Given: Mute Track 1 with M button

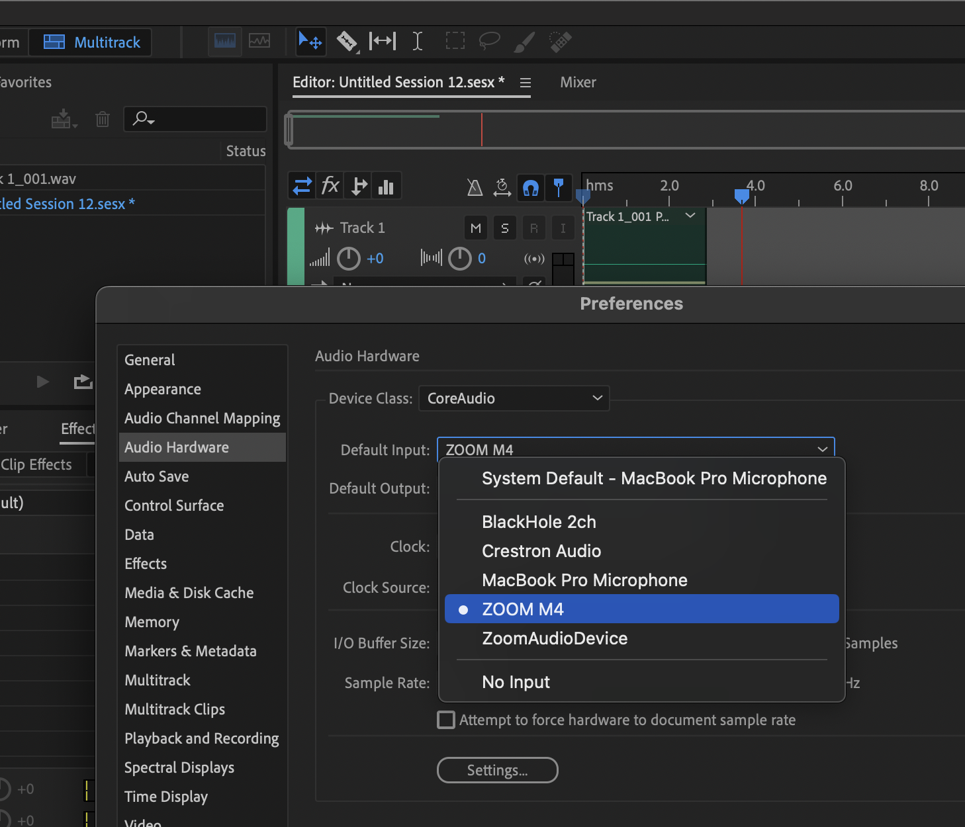Looking at the screenshot, I should pos(476,228).
